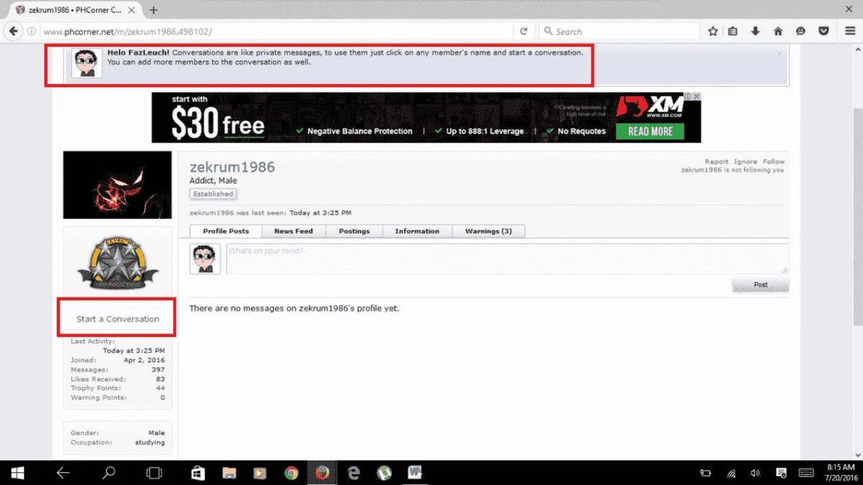Click the avatar in the Conversations notice

87,64
